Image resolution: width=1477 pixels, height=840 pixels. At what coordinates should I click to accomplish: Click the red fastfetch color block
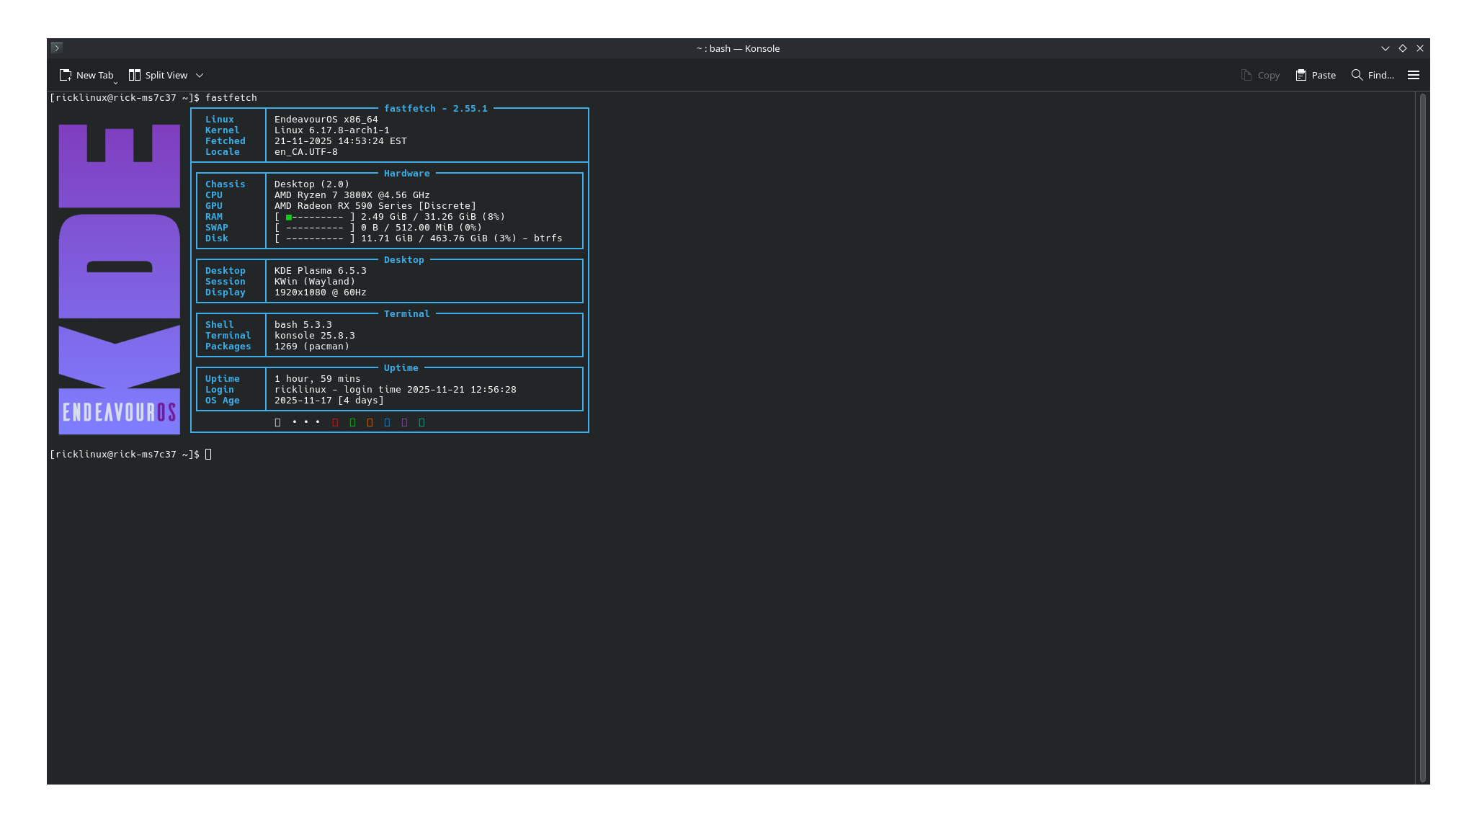click(x=335, y=422)
